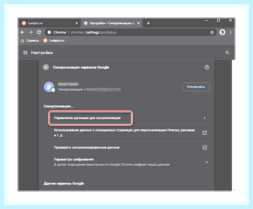Click the browser forward arrow
The image size is (253, 209).
[x=31, y=32]
